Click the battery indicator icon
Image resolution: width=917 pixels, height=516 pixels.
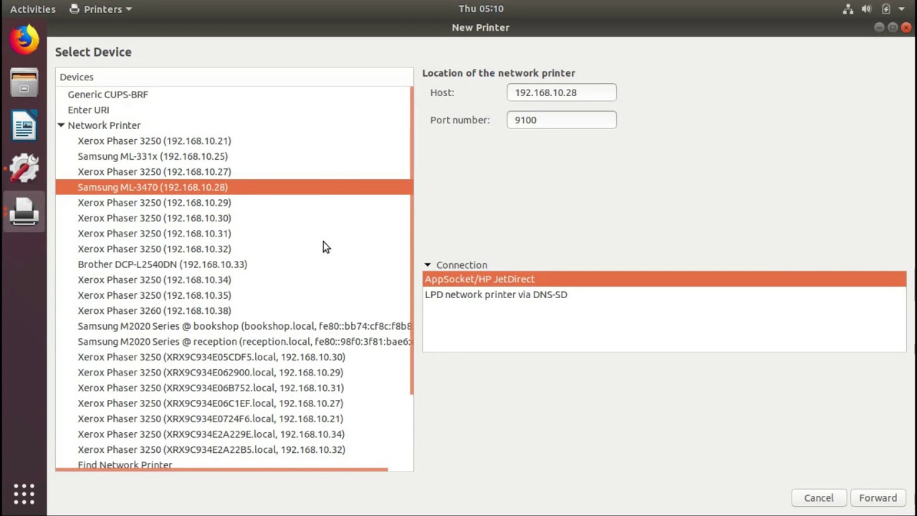(885, 9)
